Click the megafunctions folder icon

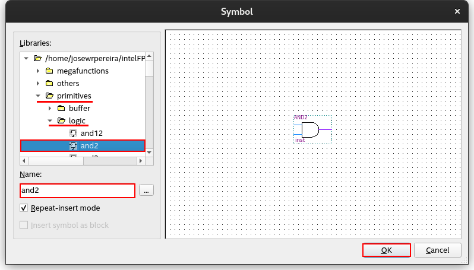pos(49,71)
